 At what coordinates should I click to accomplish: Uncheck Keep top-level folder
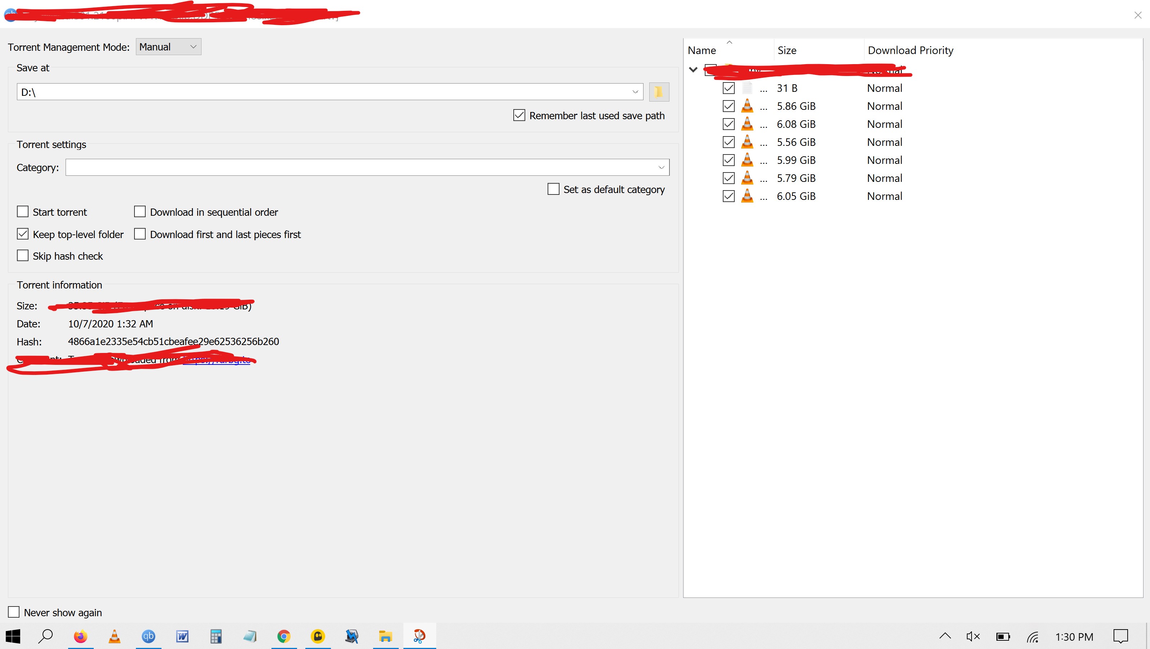click(x=22, y=234)
